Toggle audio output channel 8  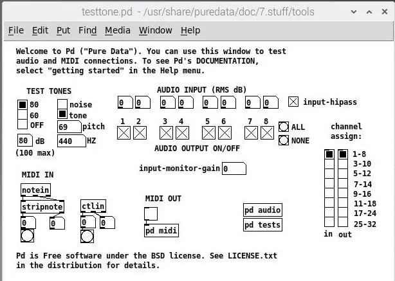click(267, 132)
